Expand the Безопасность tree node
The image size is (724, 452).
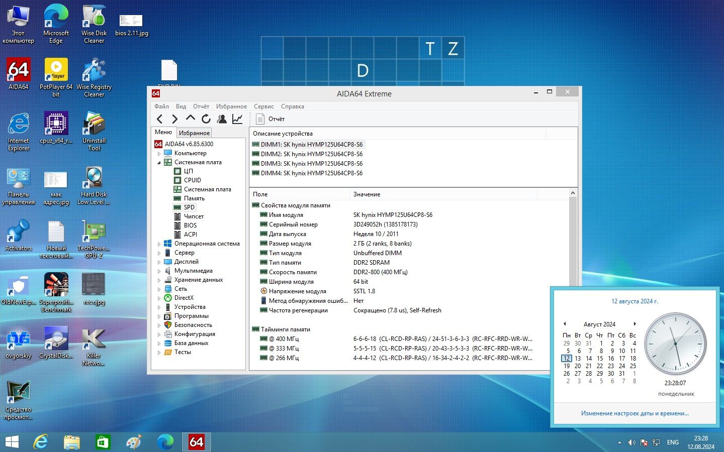point(159,325)
